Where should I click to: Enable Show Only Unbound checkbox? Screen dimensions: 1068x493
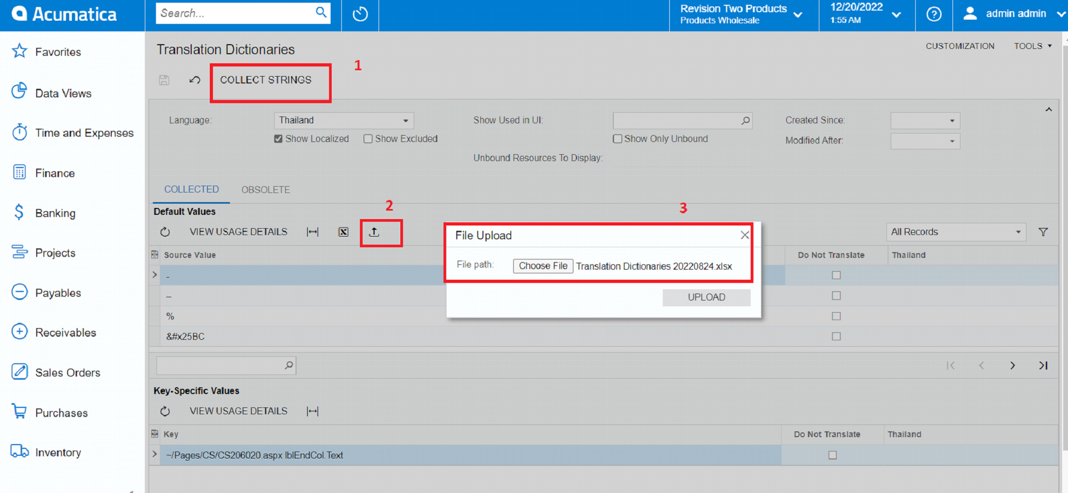618,139
